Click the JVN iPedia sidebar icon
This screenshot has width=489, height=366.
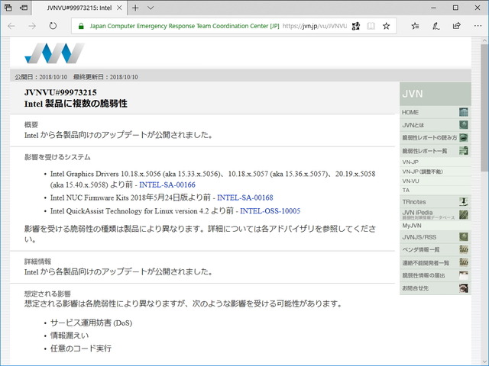(x=464, y=214)
